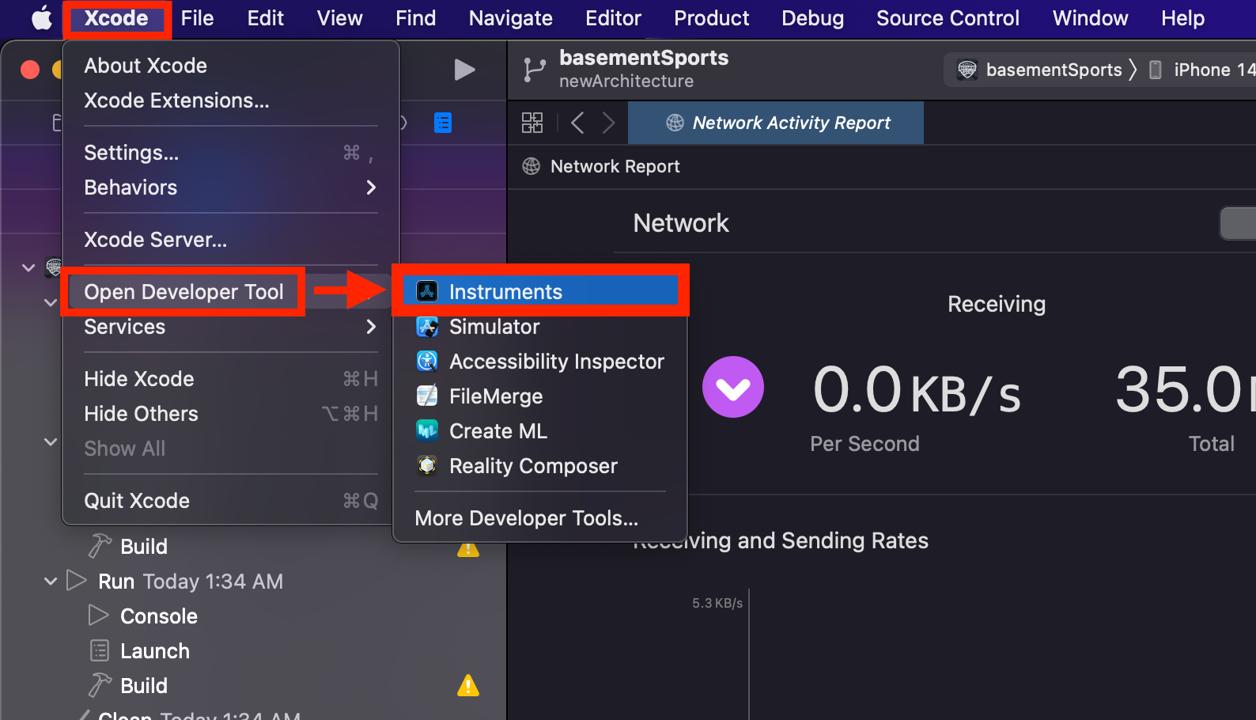Click the purple receiving download arrow icon

(733, 387)
